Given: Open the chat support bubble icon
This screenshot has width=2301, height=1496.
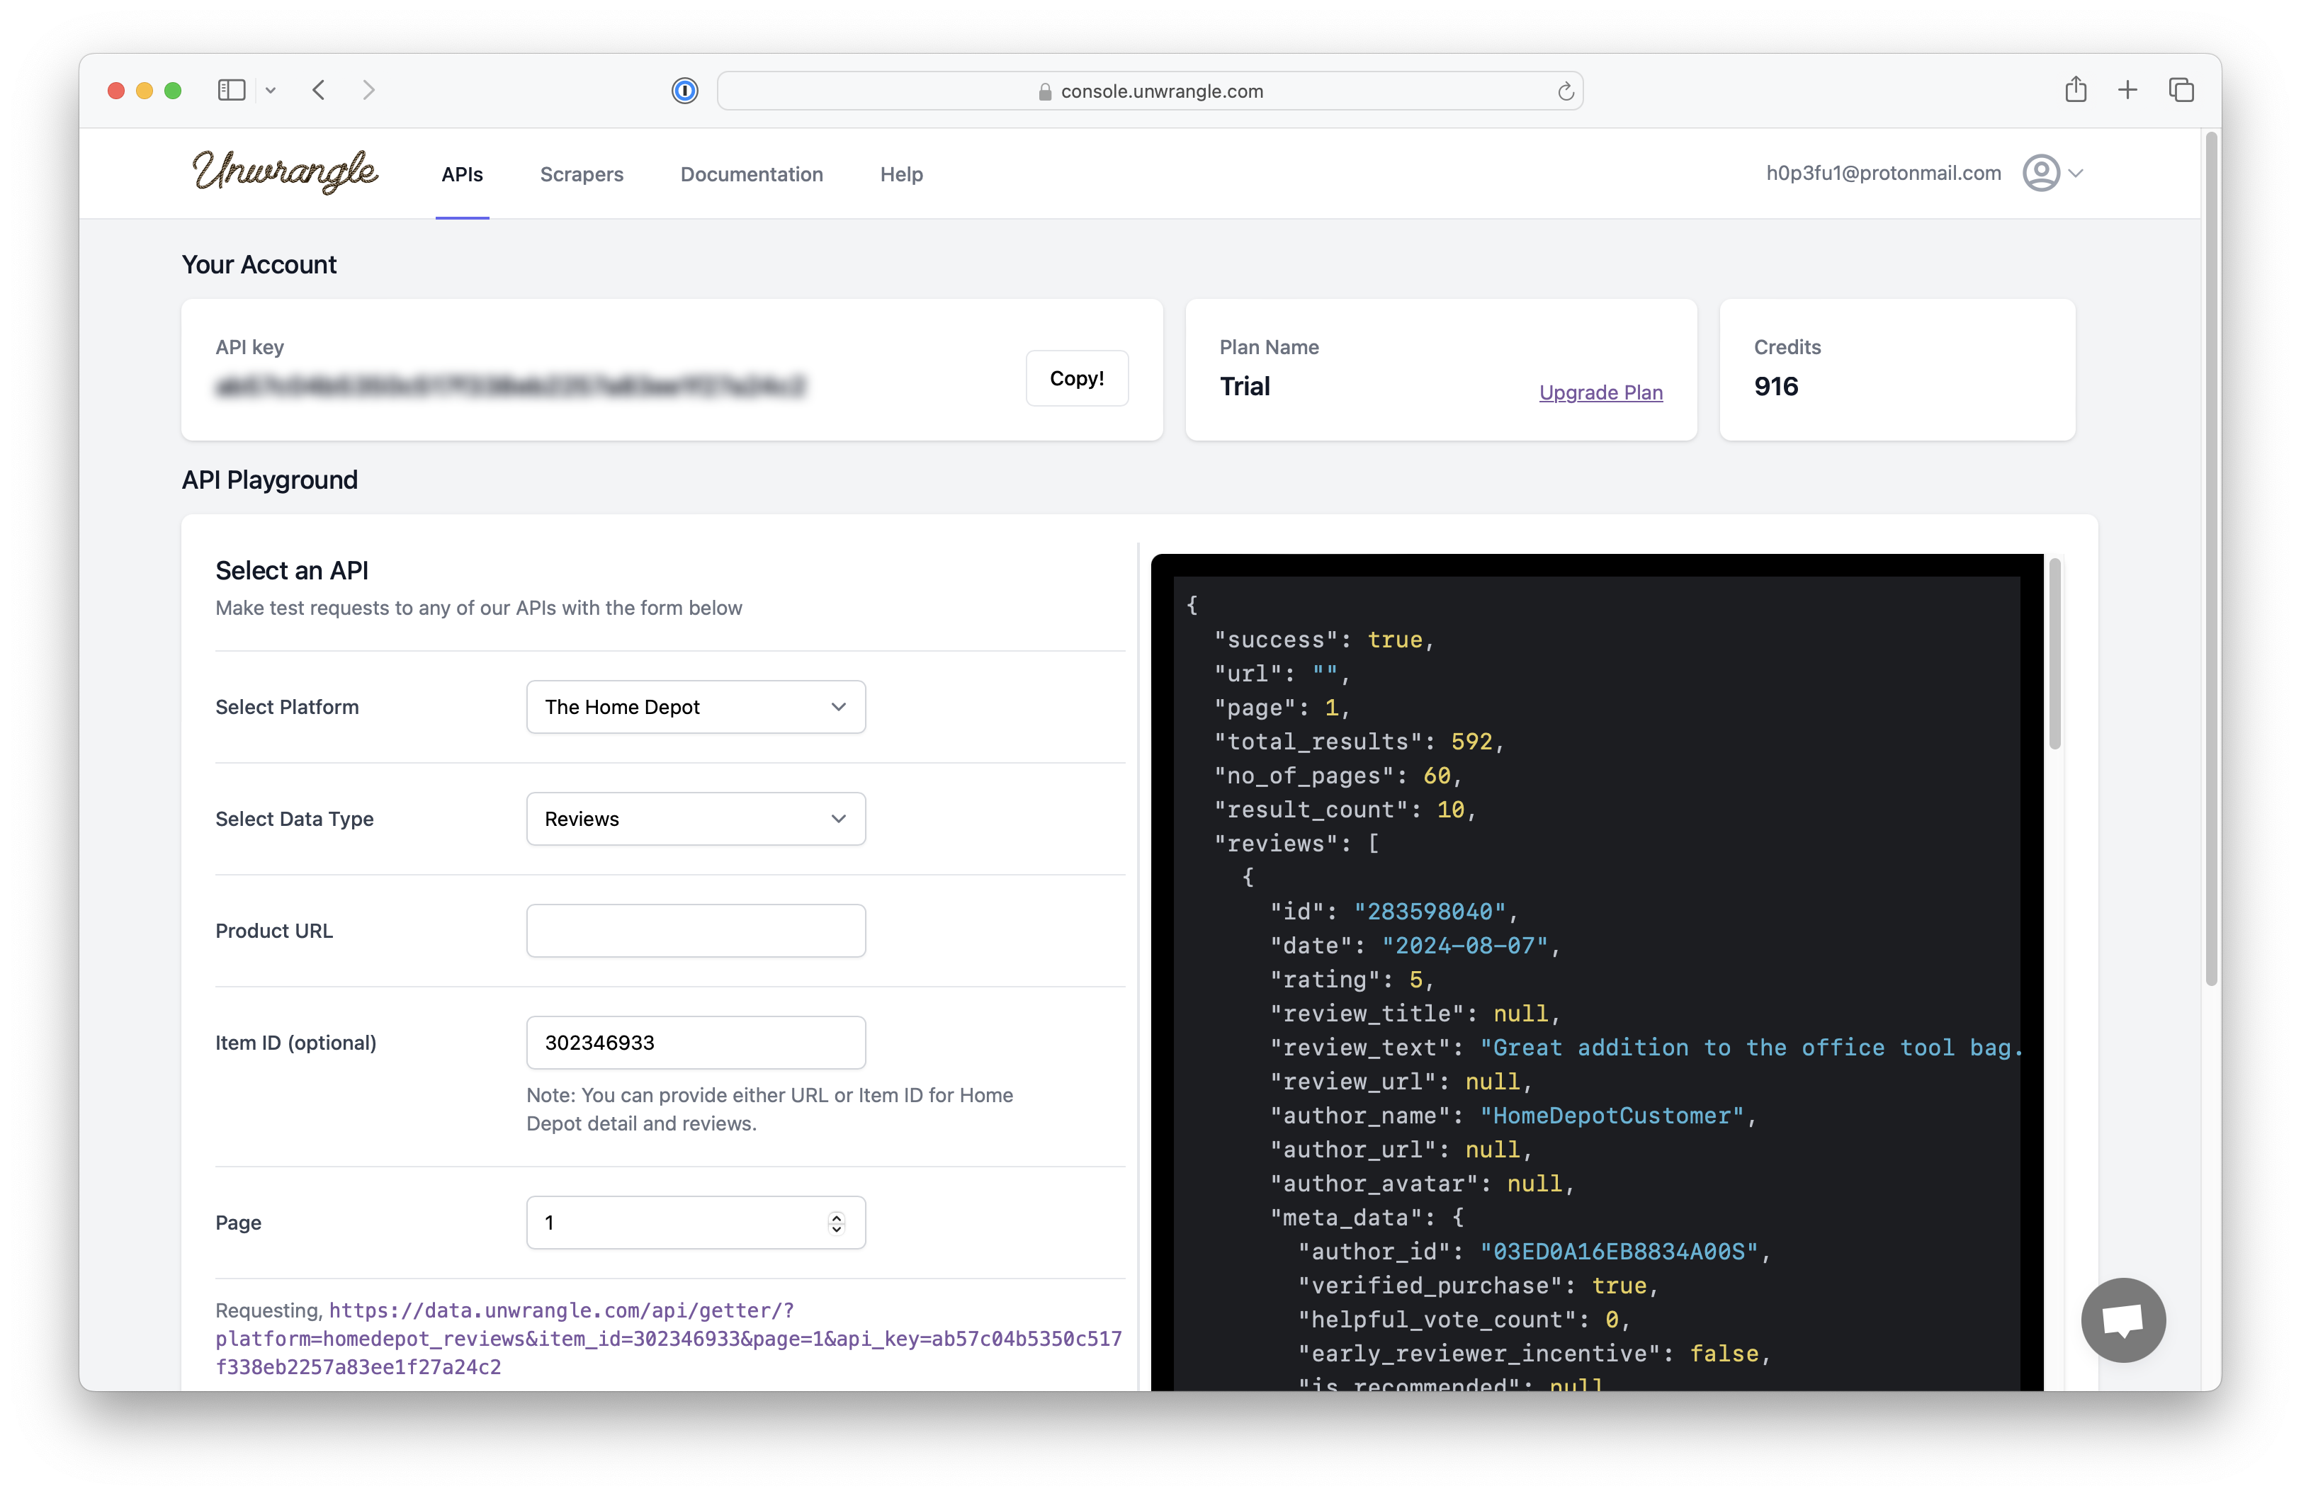Looking at the screenshot, I should tap(2123, 1320).
